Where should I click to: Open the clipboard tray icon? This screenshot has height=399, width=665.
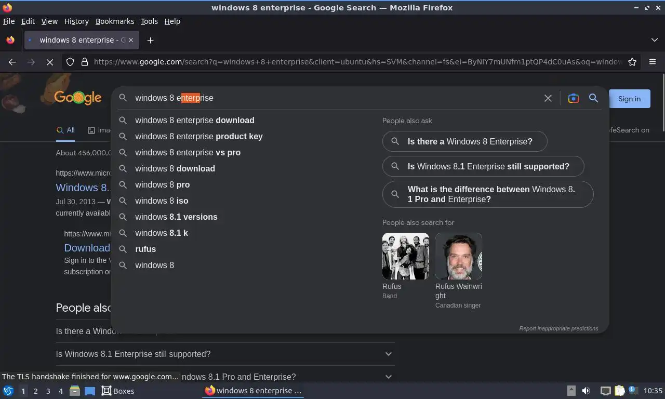[x=620, y=391]
